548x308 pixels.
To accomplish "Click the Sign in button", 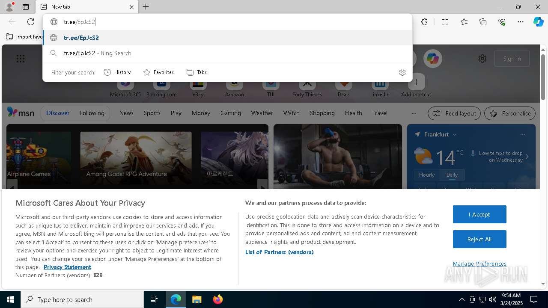I will pos(512,59).
